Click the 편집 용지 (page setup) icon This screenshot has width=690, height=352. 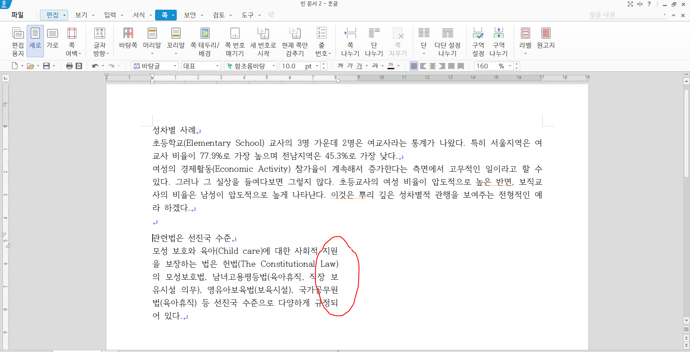click(18, 41)
